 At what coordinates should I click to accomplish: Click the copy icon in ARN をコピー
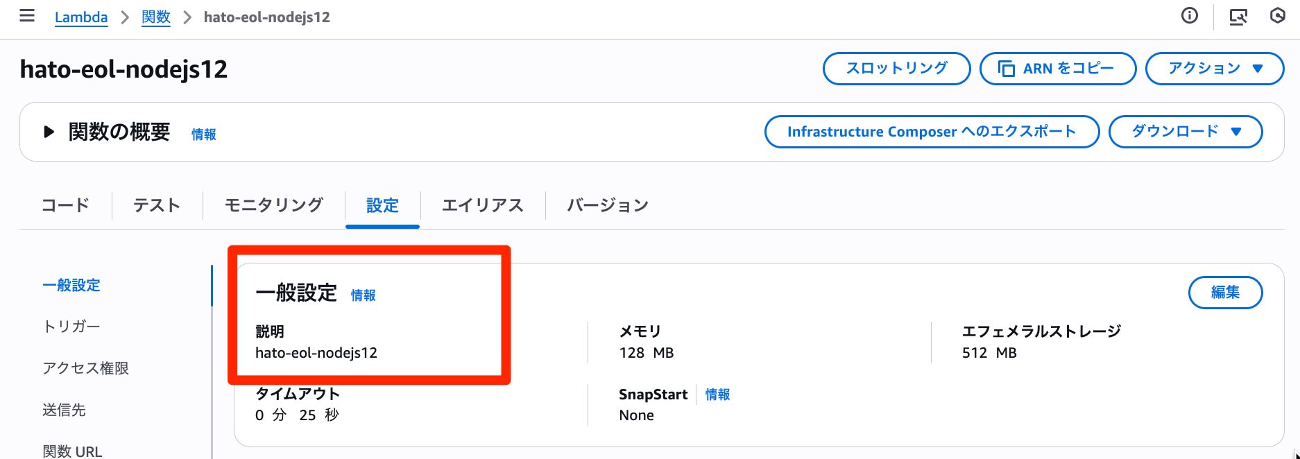(1006, 69)
